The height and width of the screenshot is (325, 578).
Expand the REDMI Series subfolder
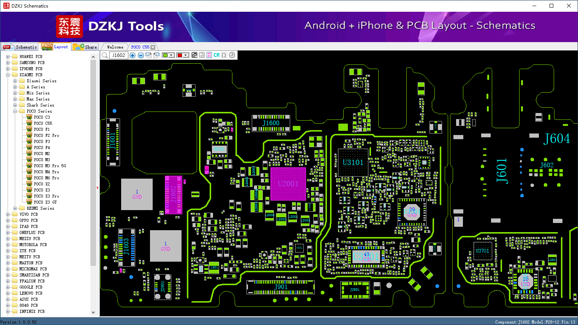pos(15,208)
